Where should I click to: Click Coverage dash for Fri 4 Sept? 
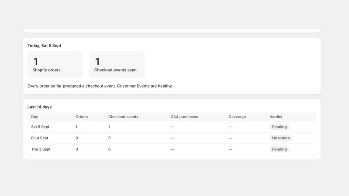(230, 138)
